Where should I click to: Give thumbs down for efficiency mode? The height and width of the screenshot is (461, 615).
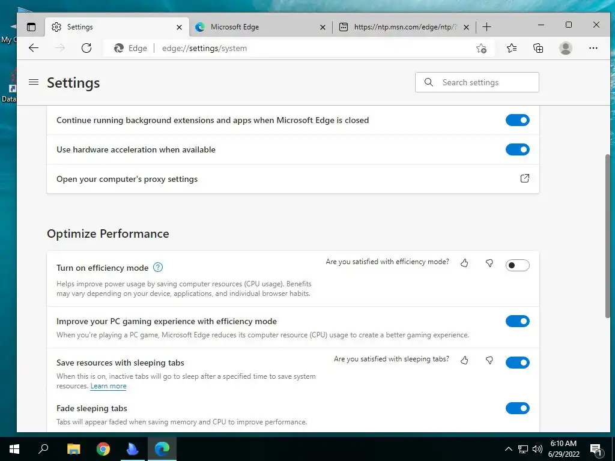489,263
